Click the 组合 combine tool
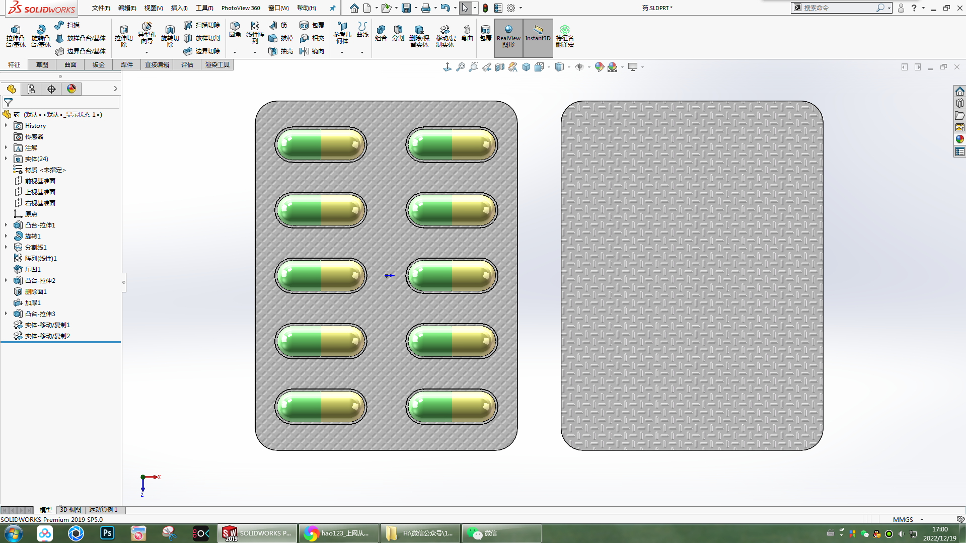This screenshot has height=543, width=966. coord(381,33)
